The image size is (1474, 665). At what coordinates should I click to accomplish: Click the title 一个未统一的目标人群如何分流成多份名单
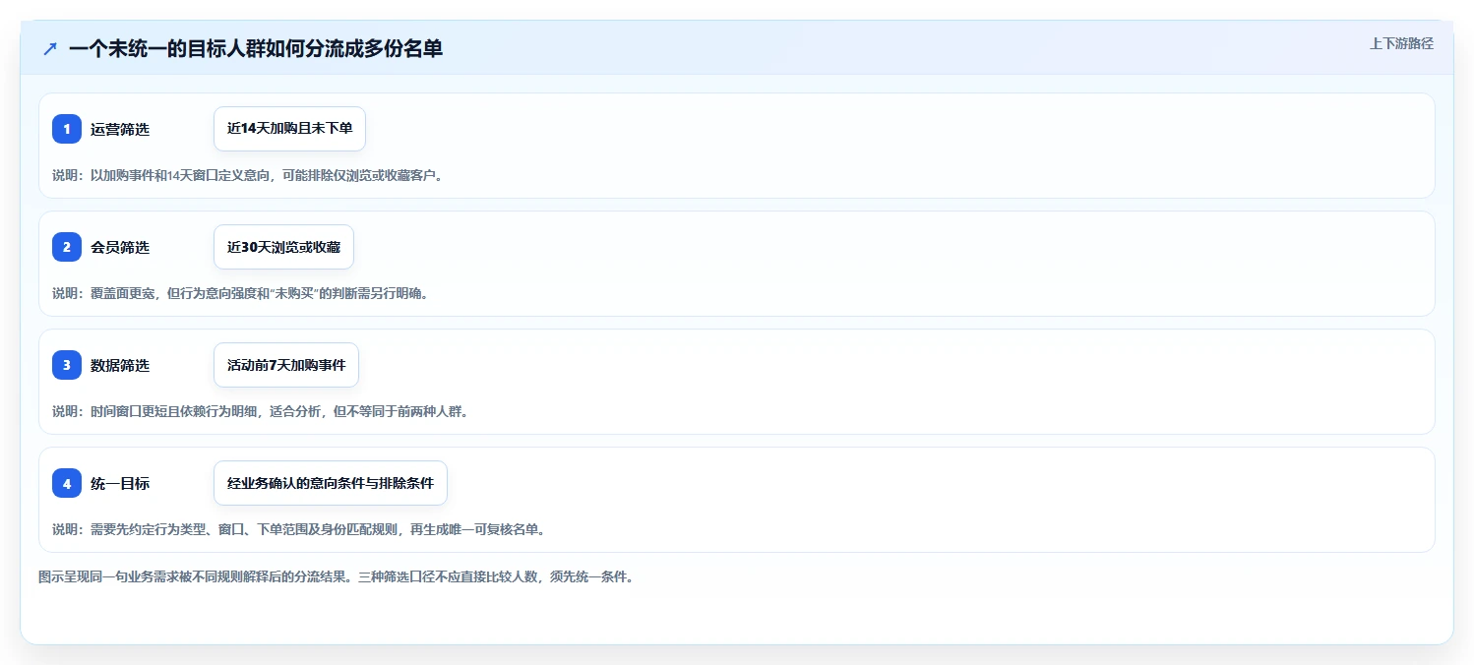[x=256, y=48]
